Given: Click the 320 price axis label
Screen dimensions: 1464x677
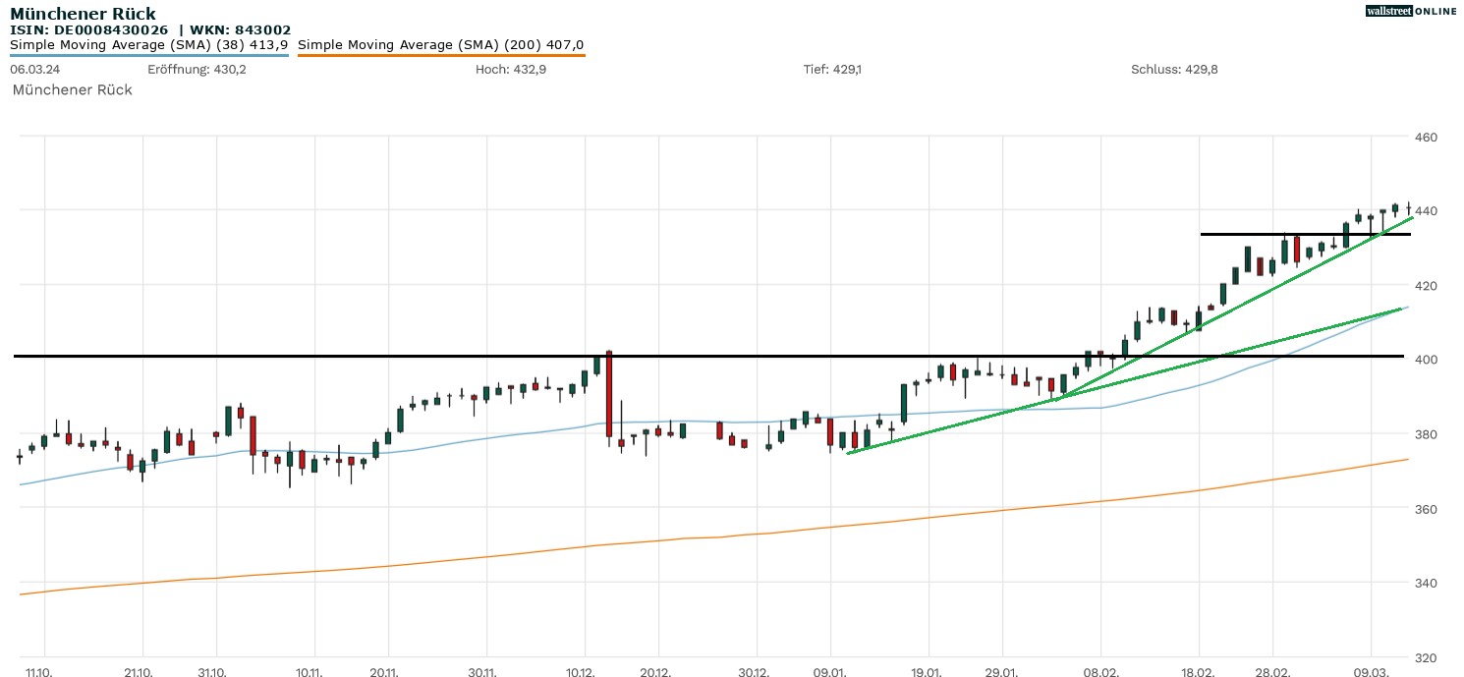Looking at the screenshot, I should [x=1427, y=657].
